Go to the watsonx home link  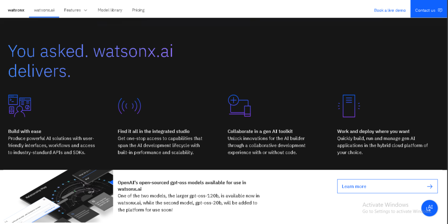coord(16,10)
